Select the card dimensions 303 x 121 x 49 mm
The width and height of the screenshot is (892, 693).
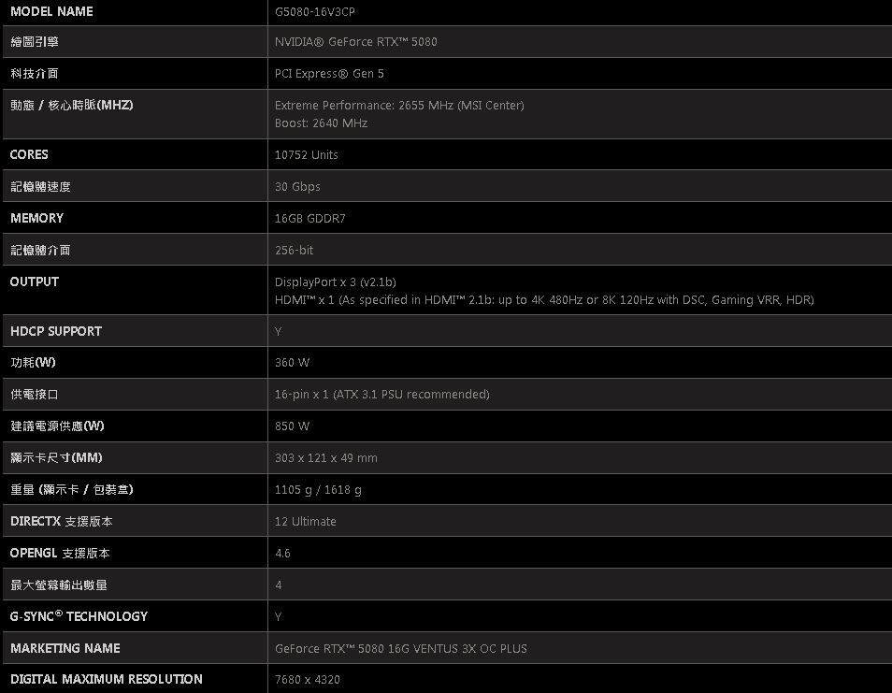(x=325, y=458)
